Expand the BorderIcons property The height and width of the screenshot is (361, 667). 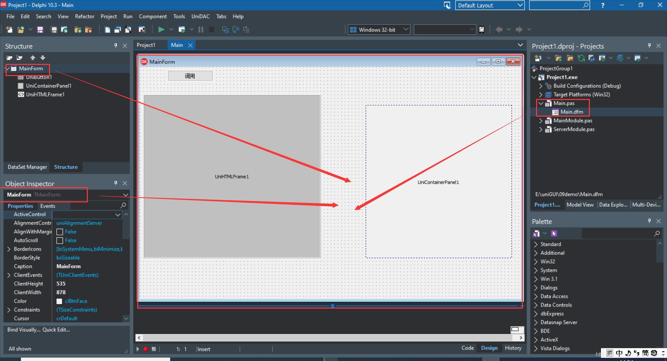pyautogui.click(x=9, y=249)
